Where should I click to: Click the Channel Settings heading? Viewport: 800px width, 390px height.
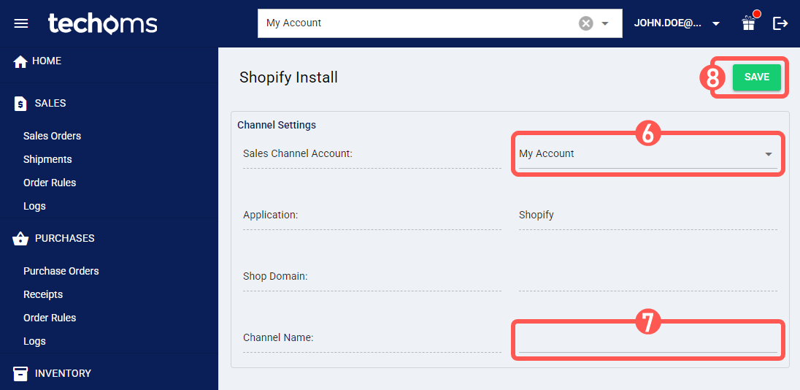pos(277,125)
